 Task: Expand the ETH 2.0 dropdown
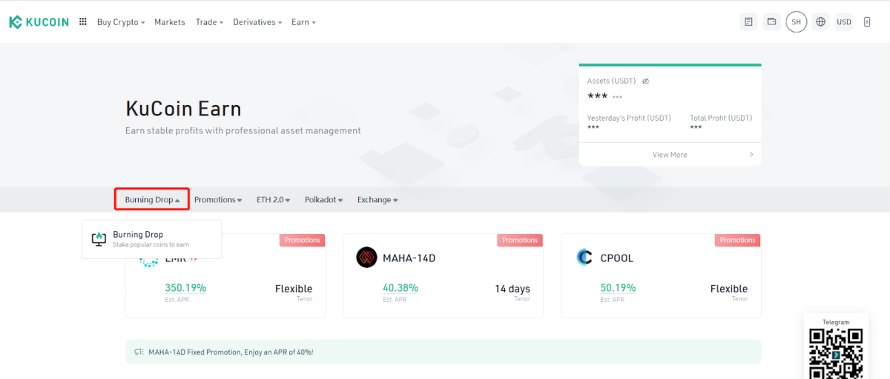[273, 200]
